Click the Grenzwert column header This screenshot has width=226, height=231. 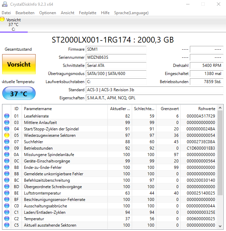[x=168, y=109]
